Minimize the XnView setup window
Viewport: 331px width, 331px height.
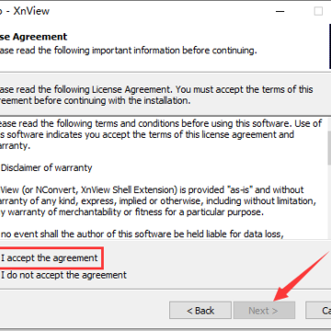click(x=280, y=11)
